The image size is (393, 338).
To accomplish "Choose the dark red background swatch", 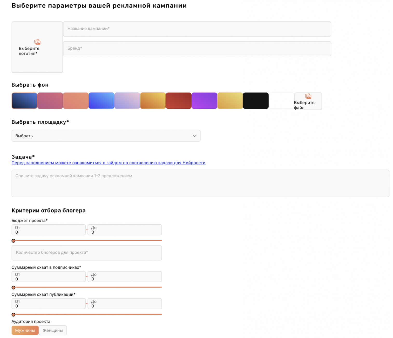I will pyautogui.click(x=179, y=101).
